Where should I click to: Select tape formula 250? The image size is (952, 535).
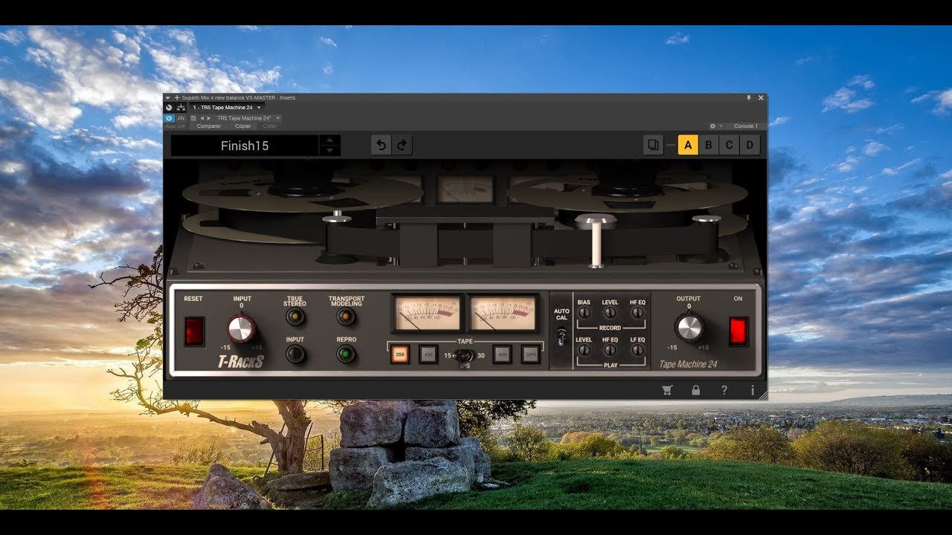tap(400, 354)
